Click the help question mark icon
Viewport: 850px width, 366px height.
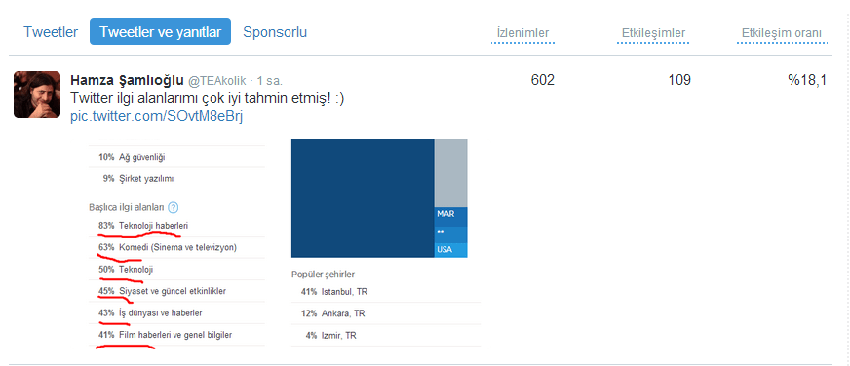click(x=174, y=207)
